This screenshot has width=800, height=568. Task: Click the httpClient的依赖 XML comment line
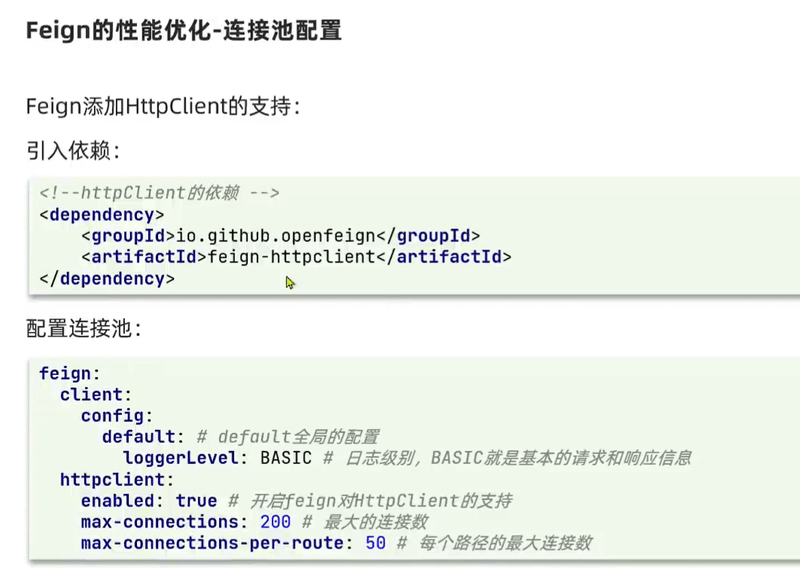(160, 193)
